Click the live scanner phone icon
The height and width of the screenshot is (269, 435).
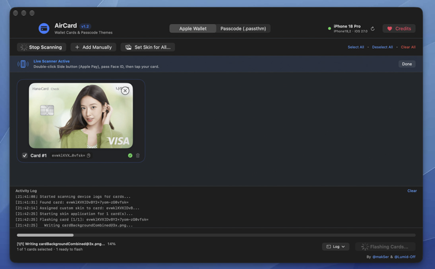pyautogui.click(x=23, y=64)
